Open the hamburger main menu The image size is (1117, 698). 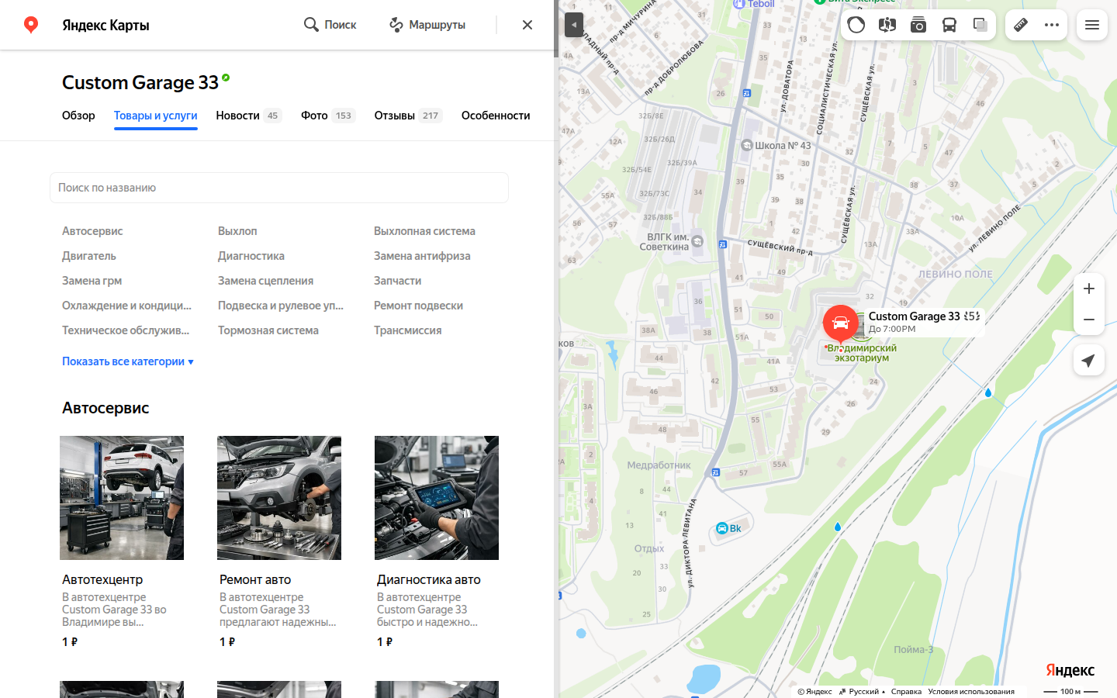[x=1092, y=25]
